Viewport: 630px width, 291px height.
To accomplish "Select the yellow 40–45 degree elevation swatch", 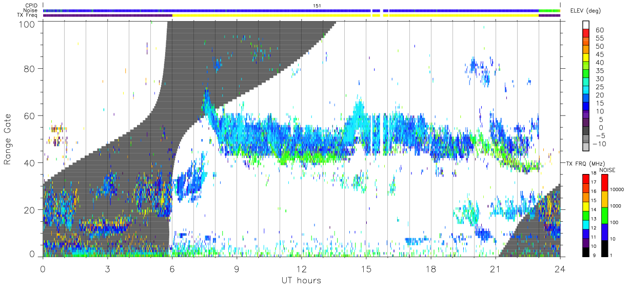I will pos(586,58).
